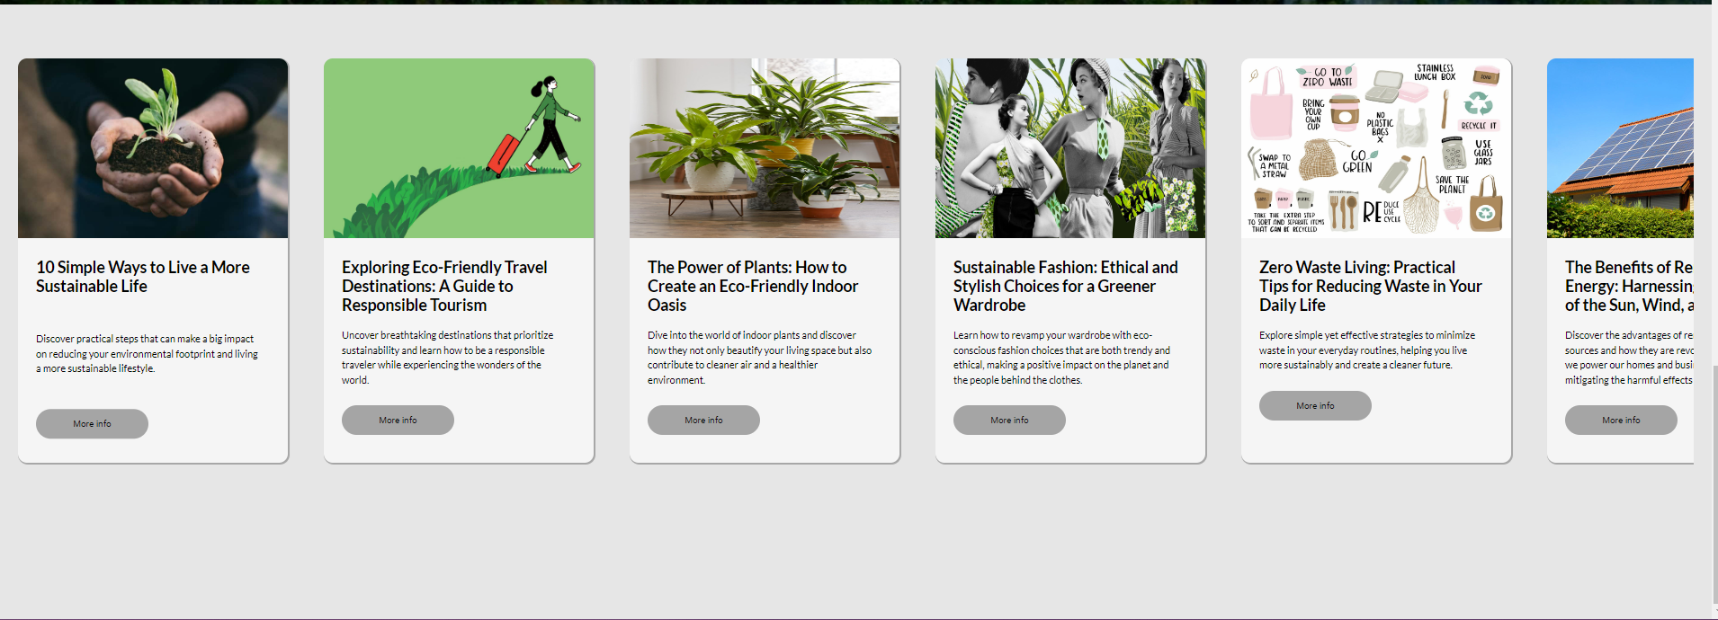Click The Benefits of Renewable Energy heading

(1629, 286)
